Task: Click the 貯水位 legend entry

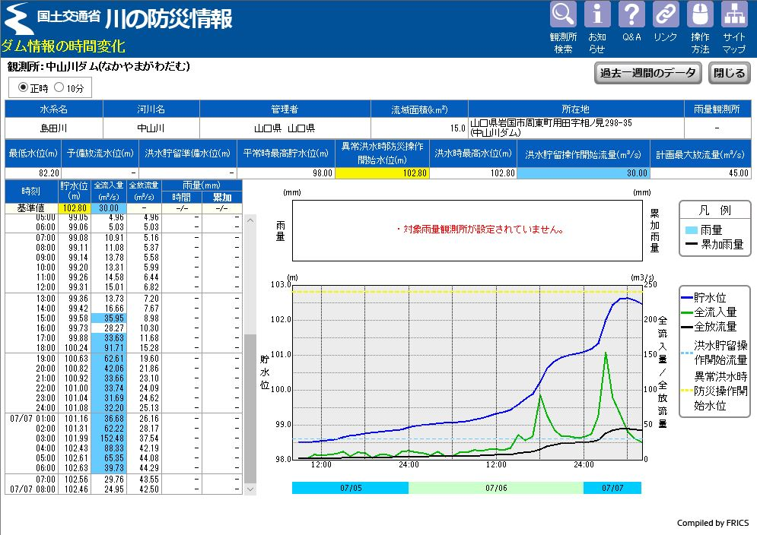Action: coord(714,298)
